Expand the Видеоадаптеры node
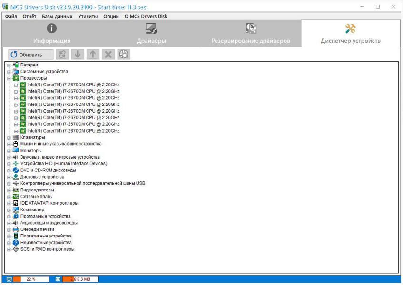This screenshot has width=403, height=285. [9, 190]
